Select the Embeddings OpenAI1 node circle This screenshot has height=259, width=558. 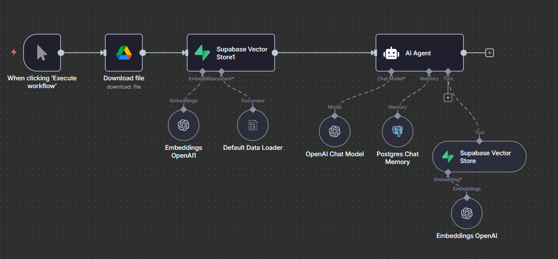(183, 125)
